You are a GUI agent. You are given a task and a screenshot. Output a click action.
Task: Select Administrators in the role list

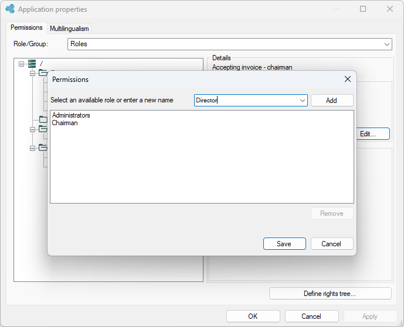click(x=71, y=115)
